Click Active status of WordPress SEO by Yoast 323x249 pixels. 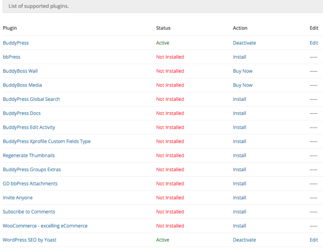coord(163,240)
